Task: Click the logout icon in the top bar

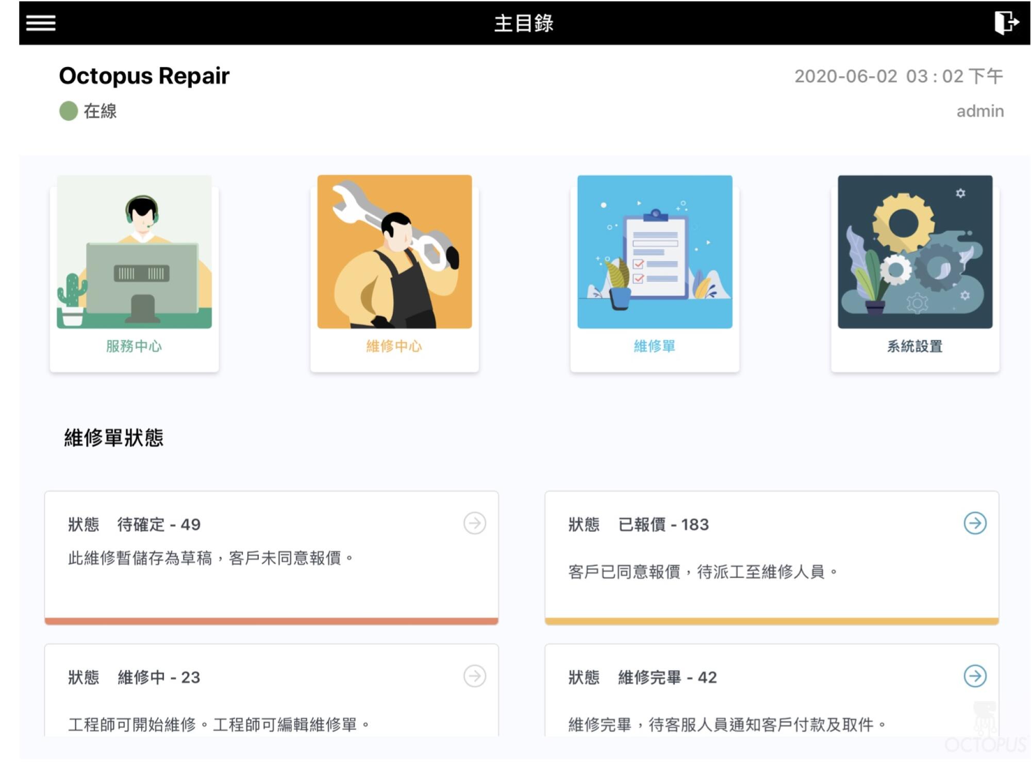Action: click(x=1006, y=23)
